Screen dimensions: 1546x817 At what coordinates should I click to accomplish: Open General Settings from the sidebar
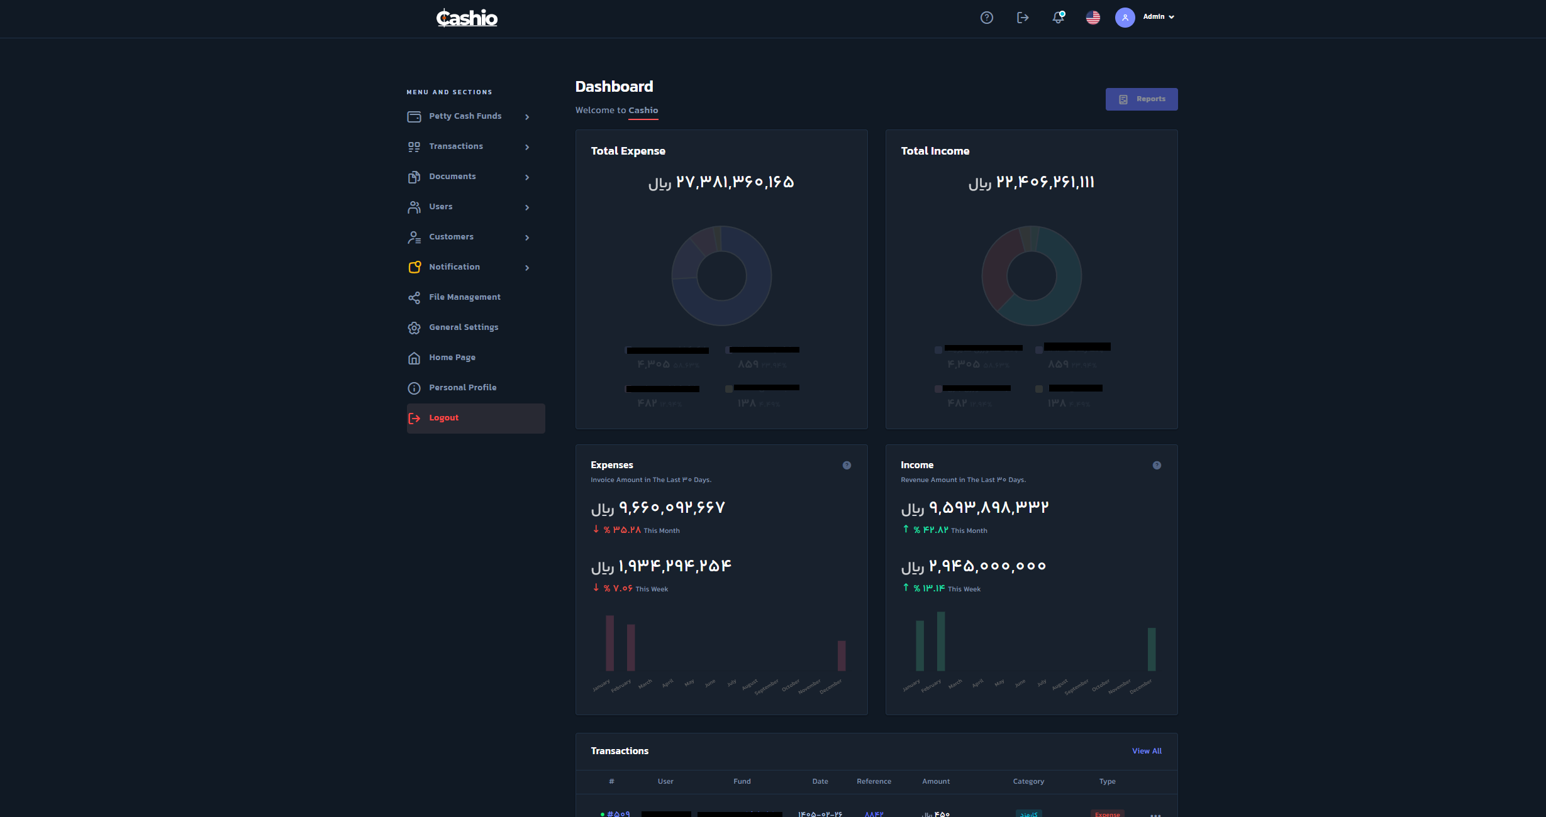click(x=475, y=327)
